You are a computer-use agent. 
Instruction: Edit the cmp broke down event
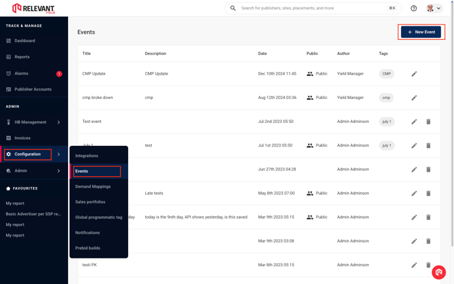point(414,98)
